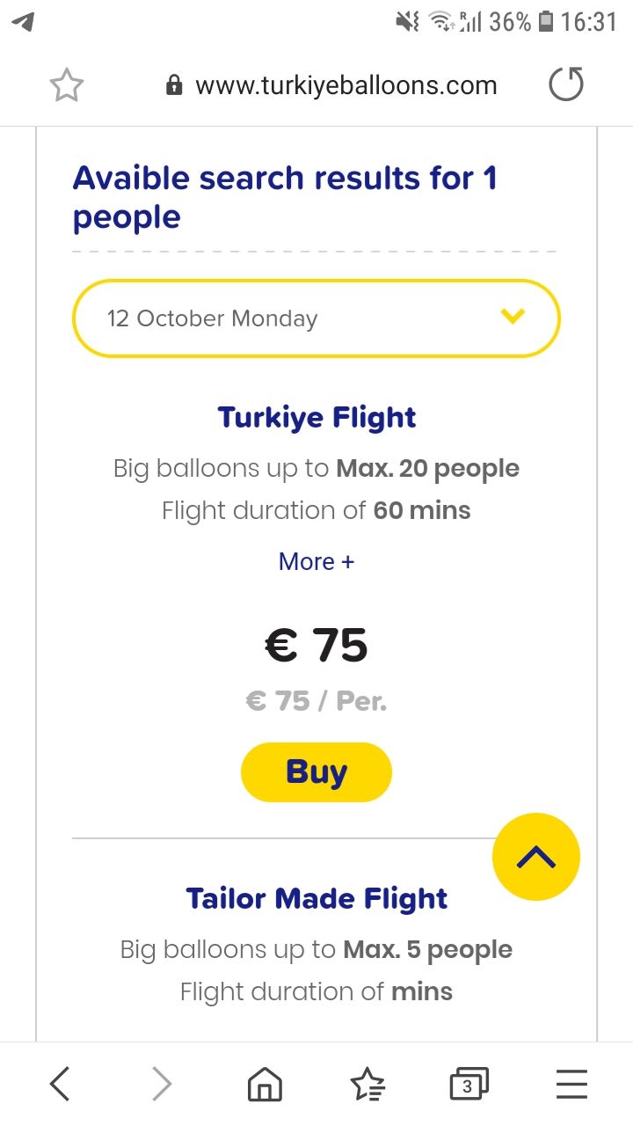Tap the battery indicator in status bar
This screenshot has height=1126, width=633.
(546, 22)
